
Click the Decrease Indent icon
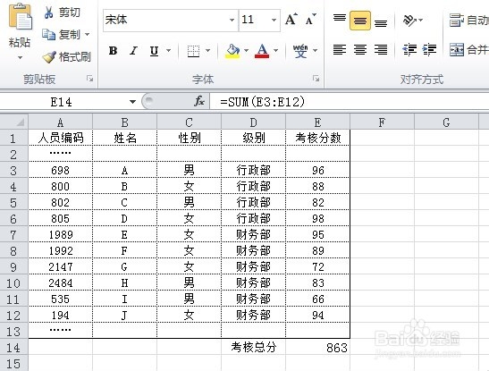pos(409,49)
